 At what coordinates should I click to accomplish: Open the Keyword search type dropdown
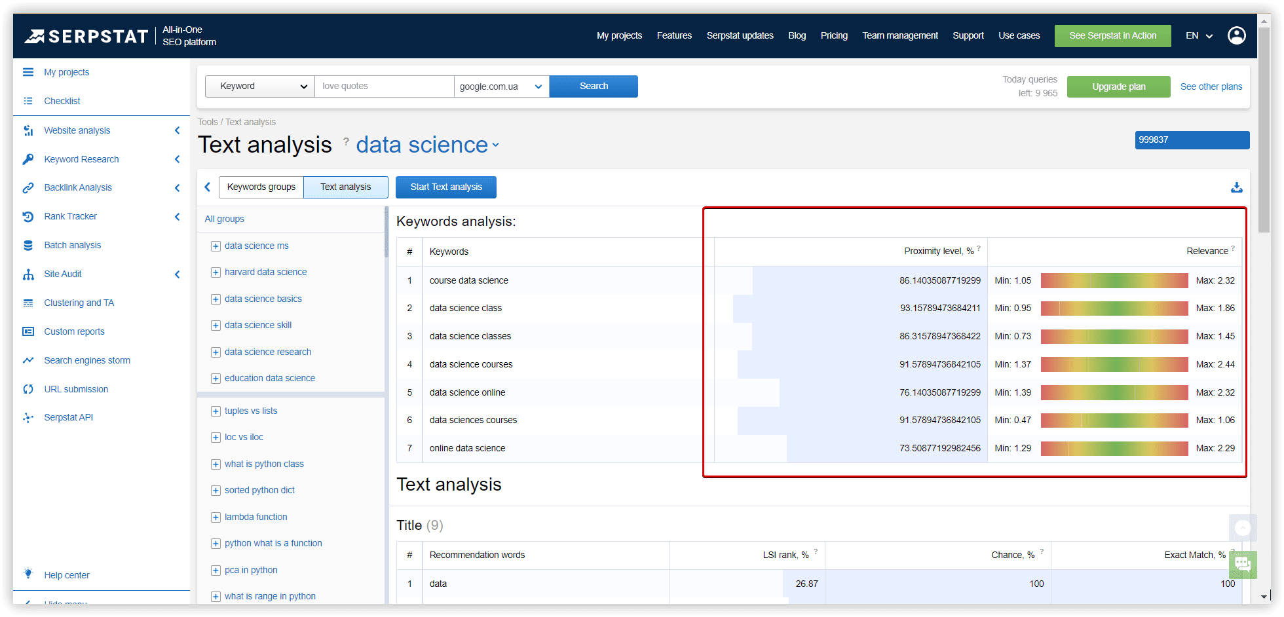click(260, 86)
